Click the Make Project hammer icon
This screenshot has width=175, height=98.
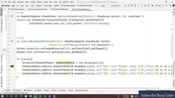pos(96,5)
